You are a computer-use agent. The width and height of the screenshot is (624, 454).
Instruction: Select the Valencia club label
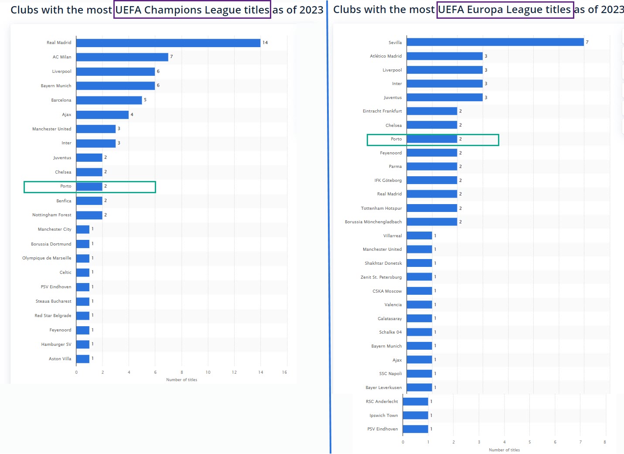coord(393,305)
